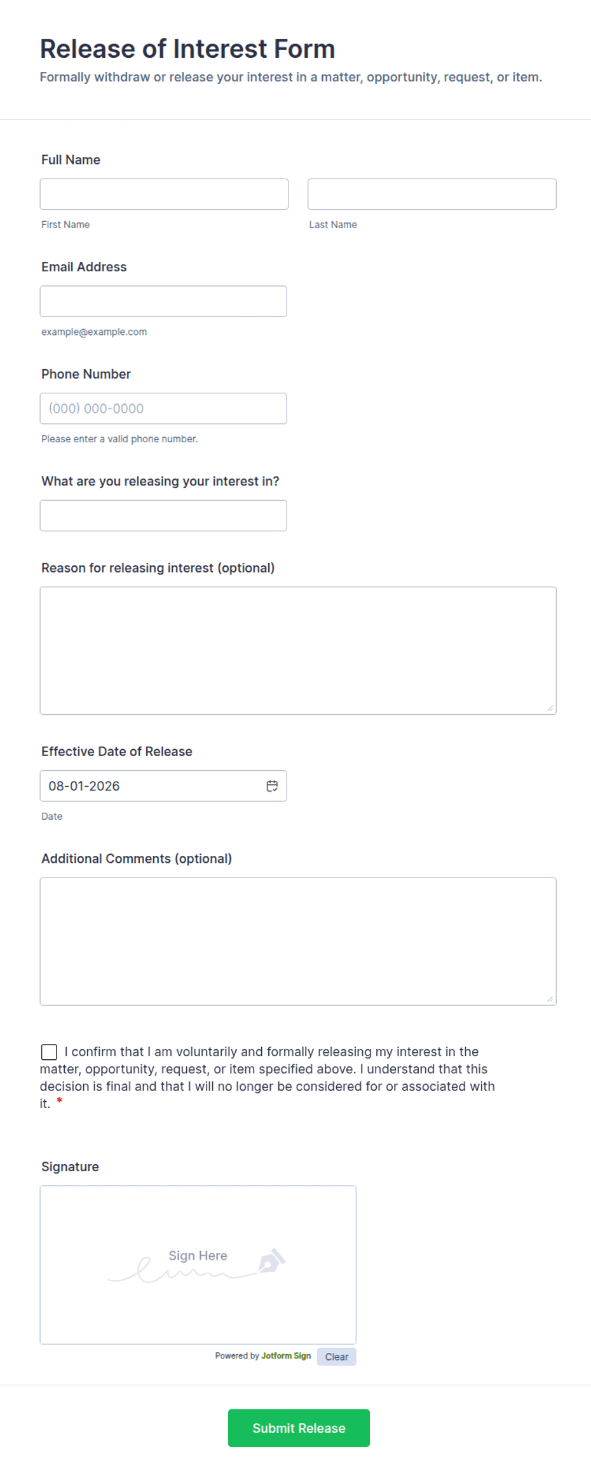Clear the signature with Clear button
591x1478 pixels.
(337, 1357)
